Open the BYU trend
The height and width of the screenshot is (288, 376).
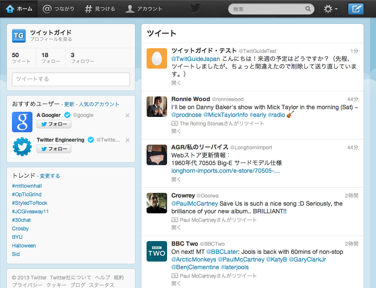17,237
